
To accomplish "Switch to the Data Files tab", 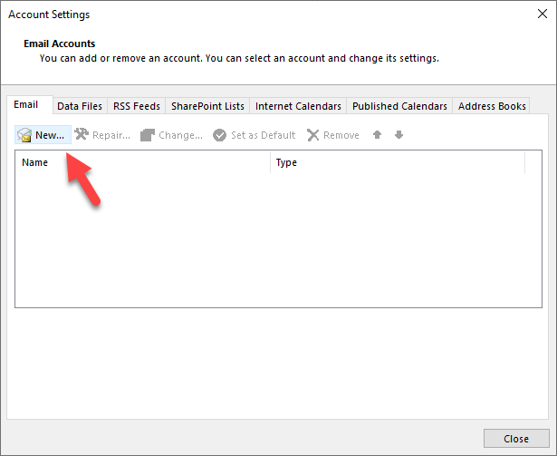I will click(80, 106).
